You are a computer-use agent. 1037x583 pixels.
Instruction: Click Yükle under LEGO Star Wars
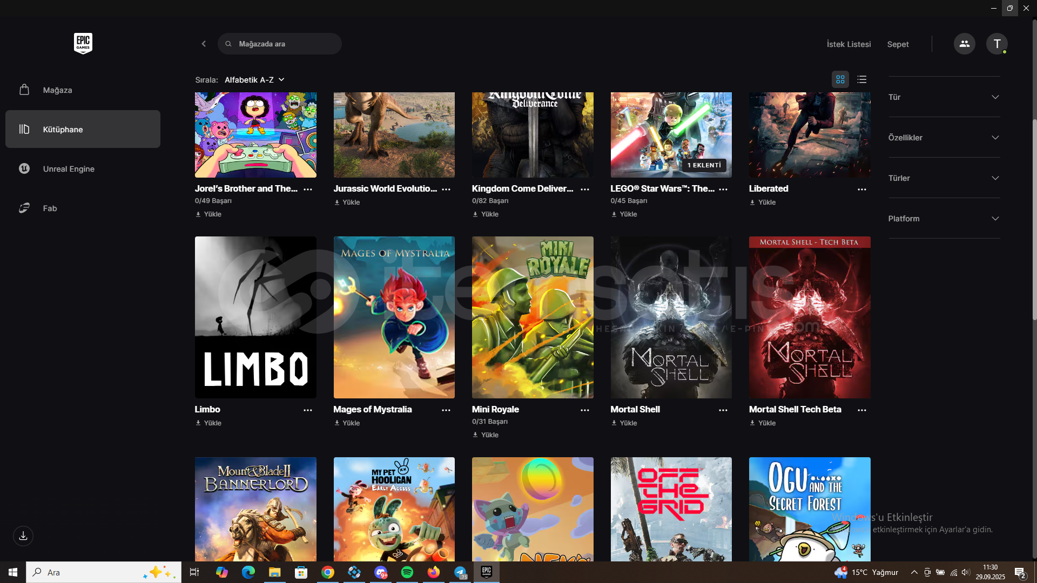[624, 214]
